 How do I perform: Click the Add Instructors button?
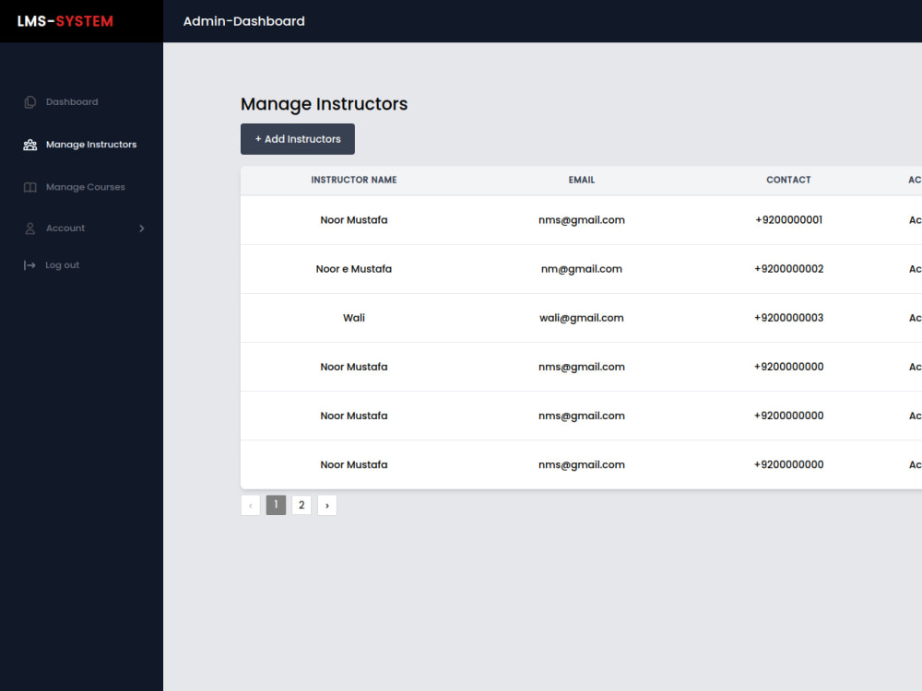point(297,139)
